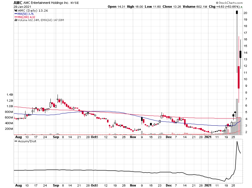Click the candlestick icon before AMC (Daily)
Viewport: 252px width, 188px height.
pos(16,10)
